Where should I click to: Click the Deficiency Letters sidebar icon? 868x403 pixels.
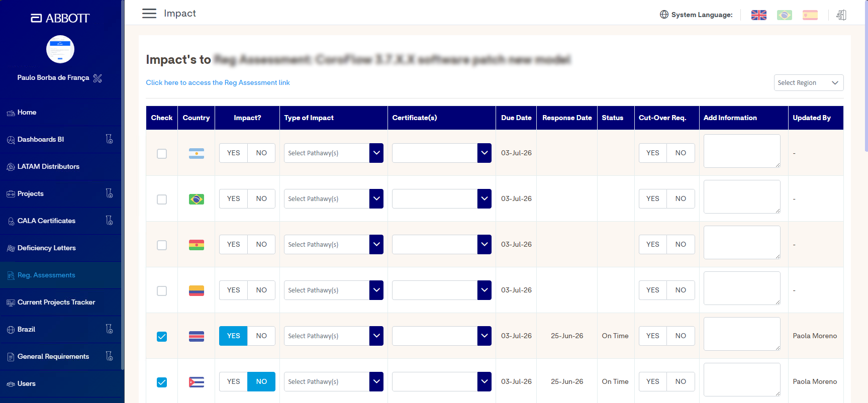tap(11, 248)
